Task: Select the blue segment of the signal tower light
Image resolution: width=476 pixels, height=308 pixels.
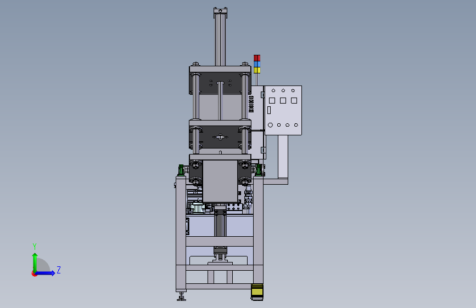Action: (x=257, y=64)
